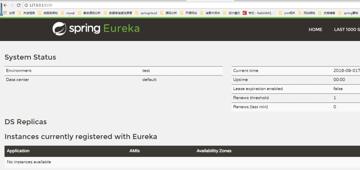
Task: Click the Environment label
Action: [19, 71]
